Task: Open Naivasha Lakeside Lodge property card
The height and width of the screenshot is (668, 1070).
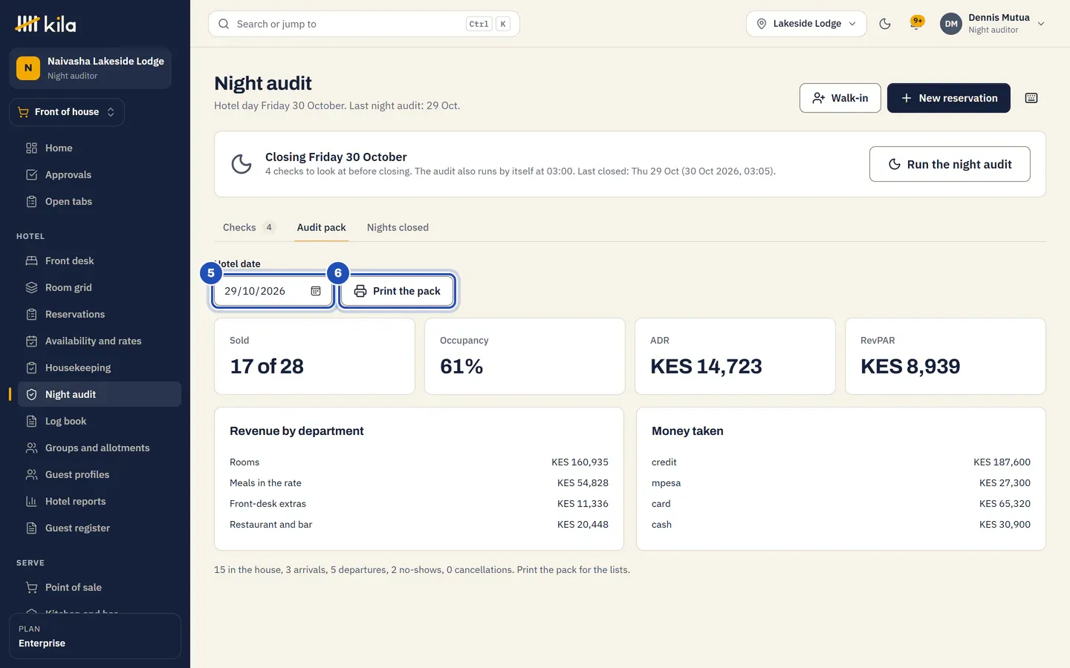Action: [x=90, y=68]
